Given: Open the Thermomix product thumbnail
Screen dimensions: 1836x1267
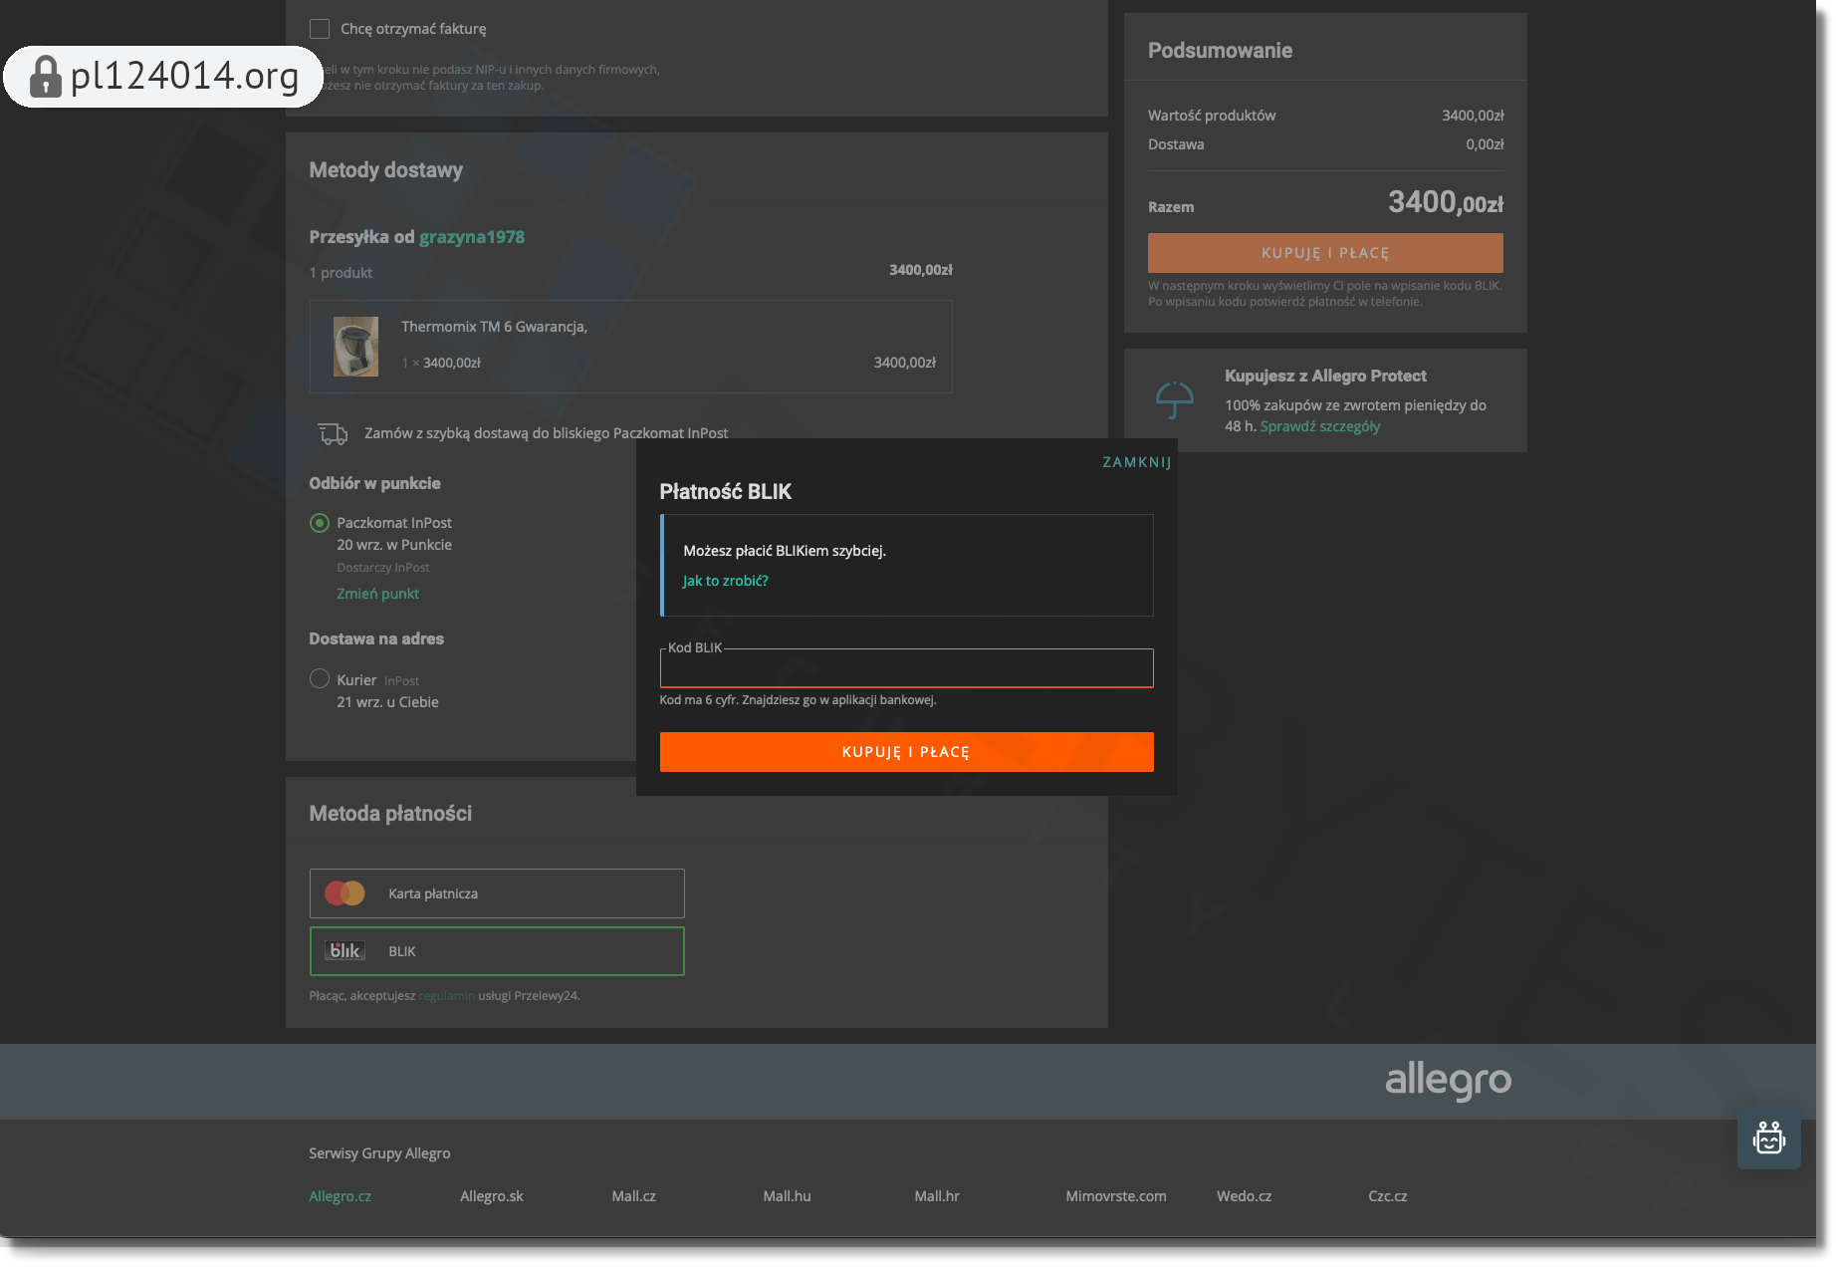Looking at the screenshot, I should 355,347.
